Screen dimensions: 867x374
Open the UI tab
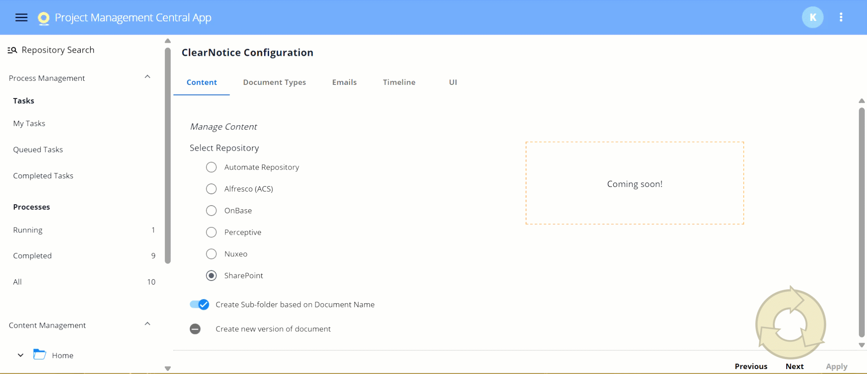[x=453, y=82]
